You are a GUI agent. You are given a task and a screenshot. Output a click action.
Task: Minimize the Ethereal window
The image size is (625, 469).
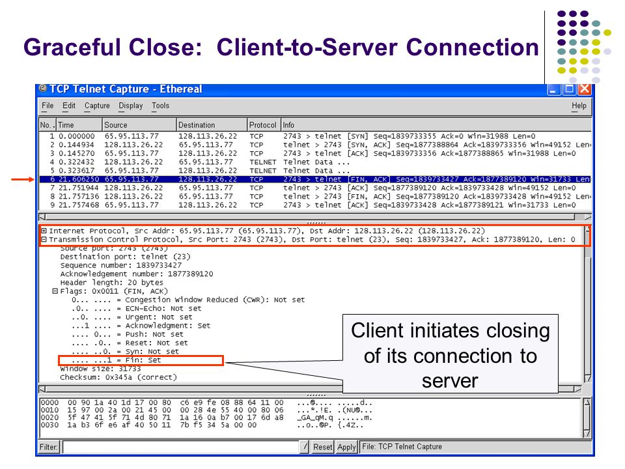point(553,89)
